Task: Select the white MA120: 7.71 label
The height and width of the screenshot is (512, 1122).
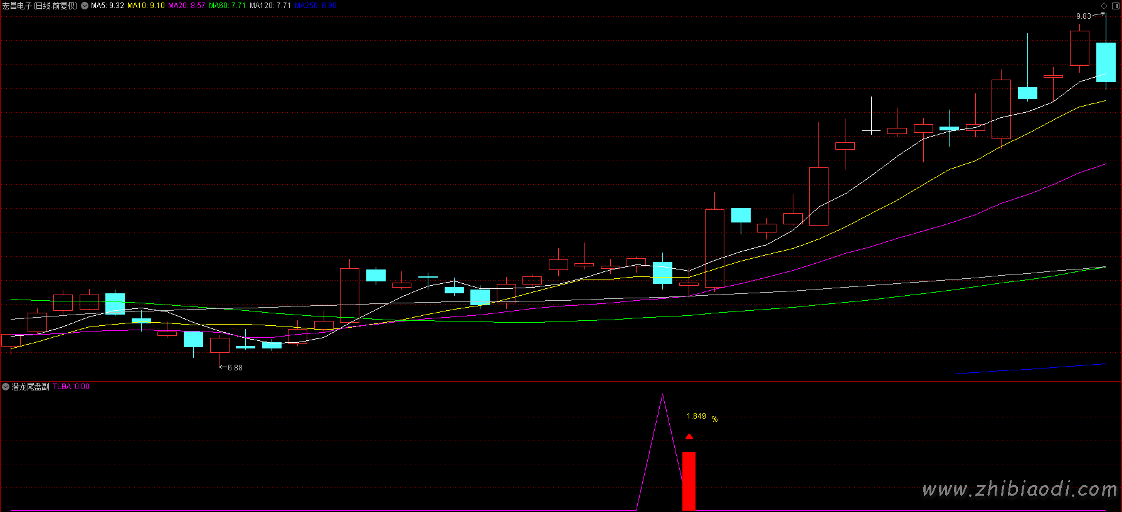Action: (x=270, y=6)
